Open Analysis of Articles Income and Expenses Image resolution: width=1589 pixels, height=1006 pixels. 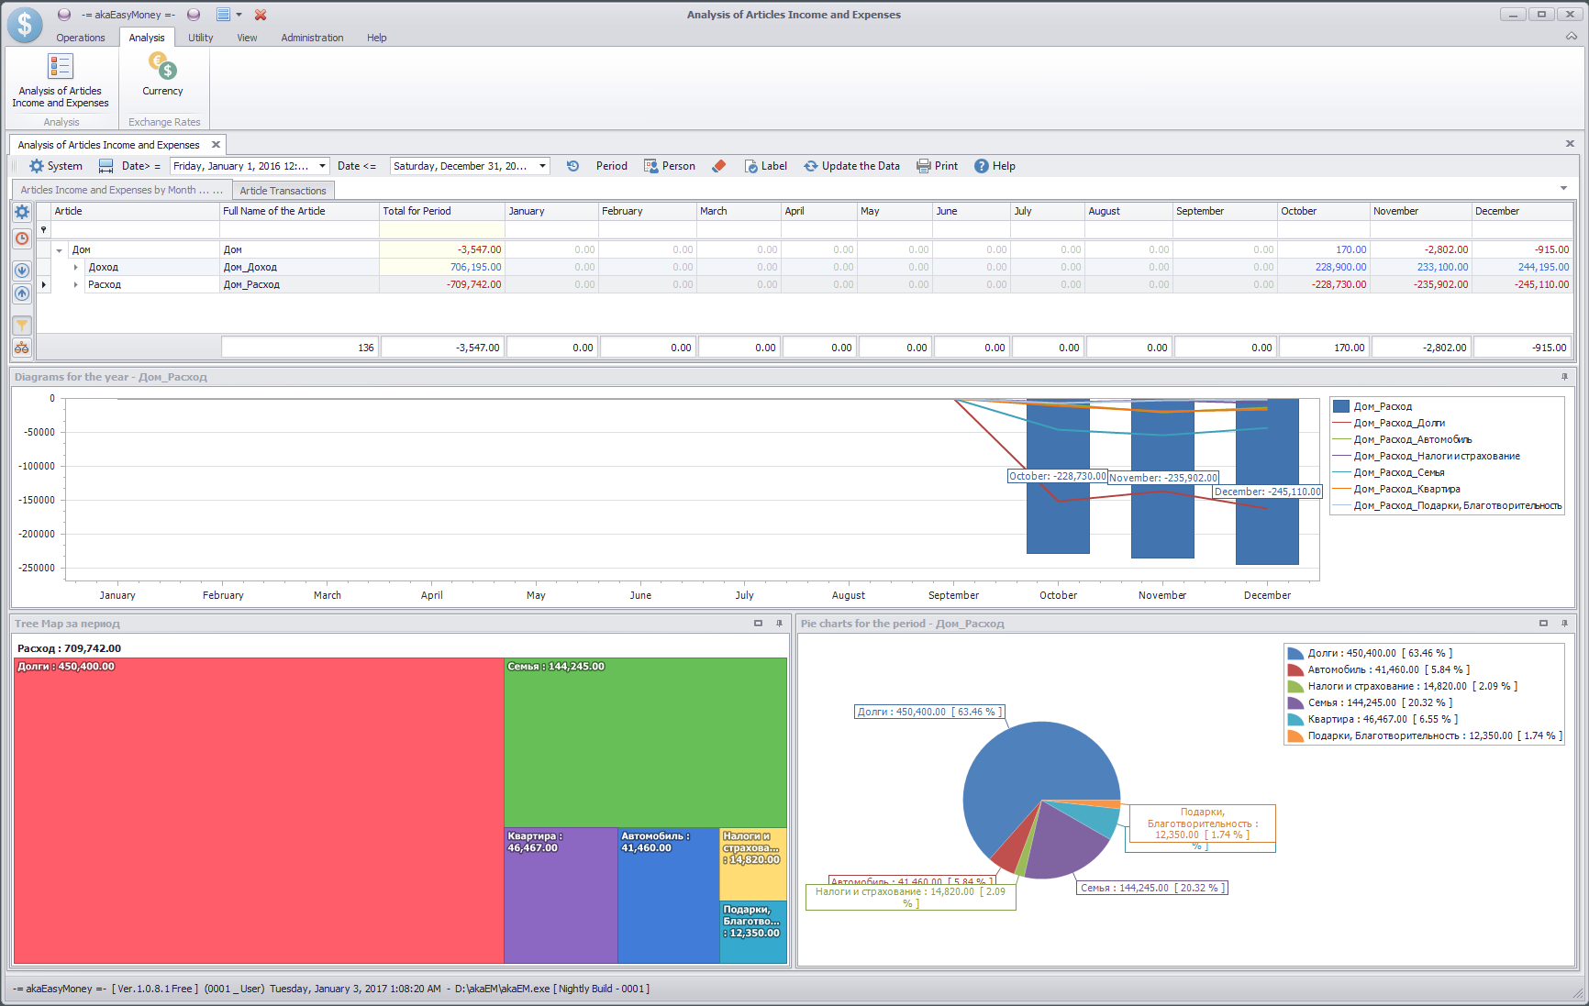coord(61,81)
